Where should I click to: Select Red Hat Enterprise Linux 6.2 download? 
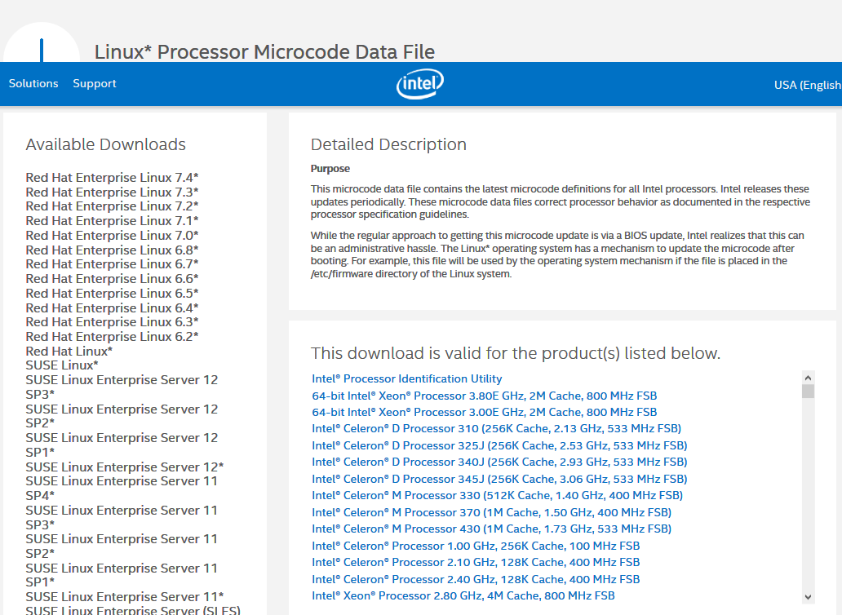112,336
